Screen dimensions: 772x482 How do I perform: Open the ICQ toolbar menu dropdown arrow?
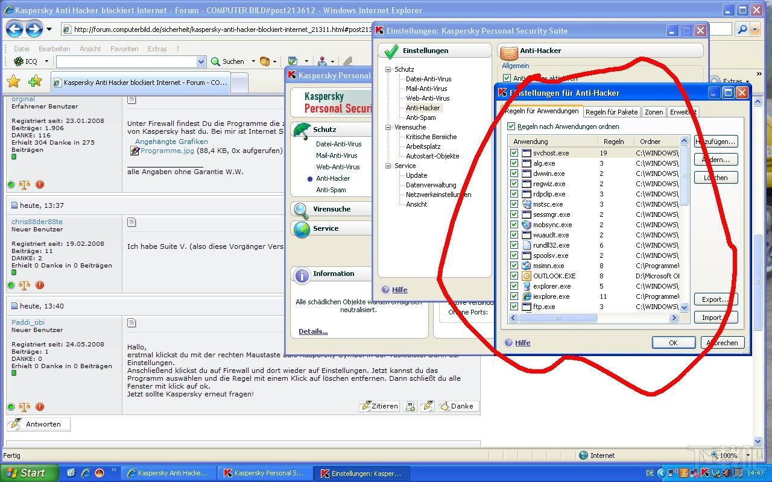click(x=46, y=61)
